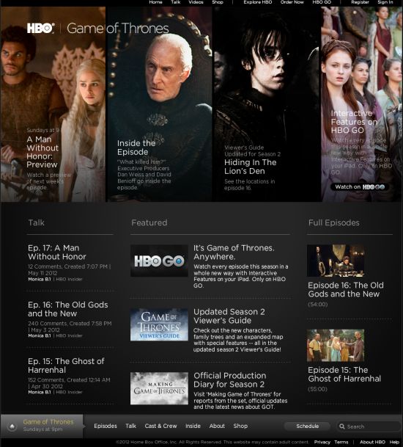403x447 pixels.
Task: Open Videos in top navigation
Action: click(x=196, y=2)
